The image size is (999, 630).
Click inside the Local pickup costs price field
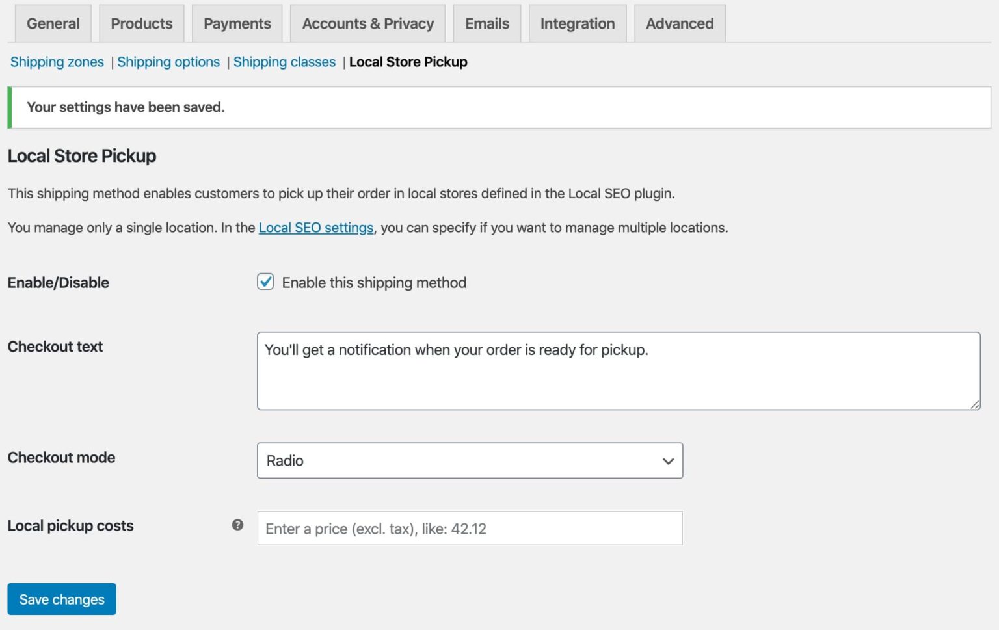(469, 528)
